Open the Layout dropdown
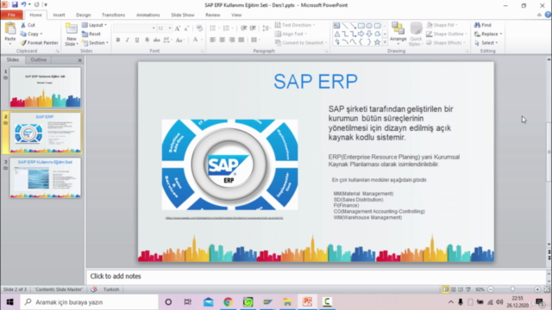The image size is (552, 310). pos(94,25)
